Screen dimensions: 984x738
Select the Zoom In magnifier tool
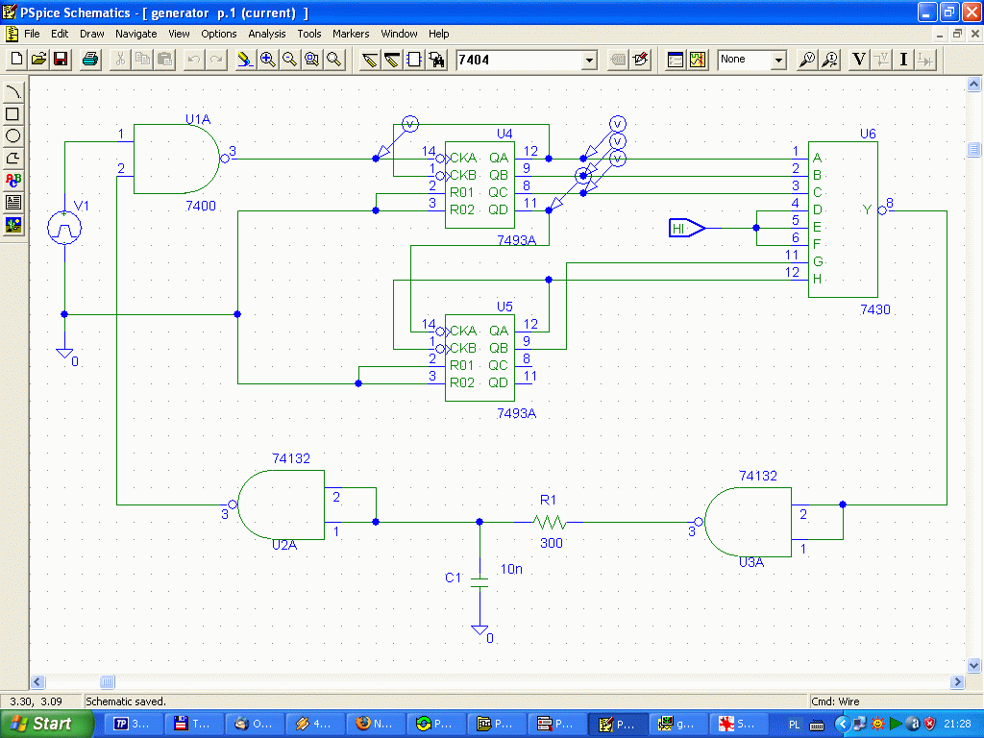click(268, 60)
